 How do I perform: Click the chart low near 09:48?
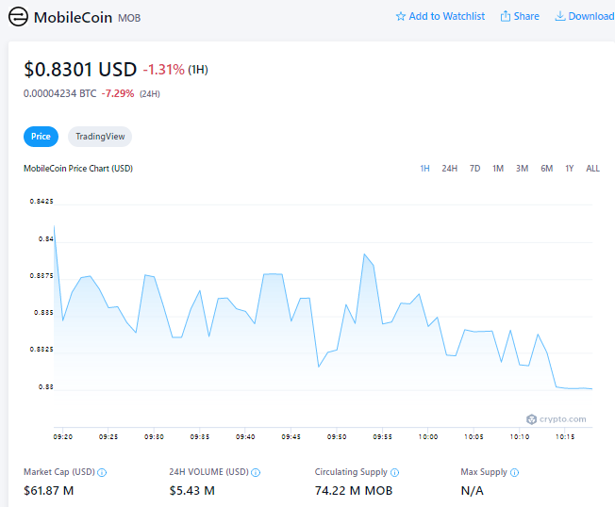tap(319, 367)
